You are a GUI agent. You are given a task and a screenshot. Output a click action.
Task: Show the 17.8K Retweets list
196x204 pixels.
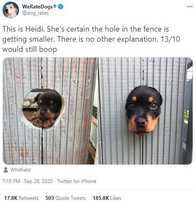pyautogui.click(x=21, y=198)
